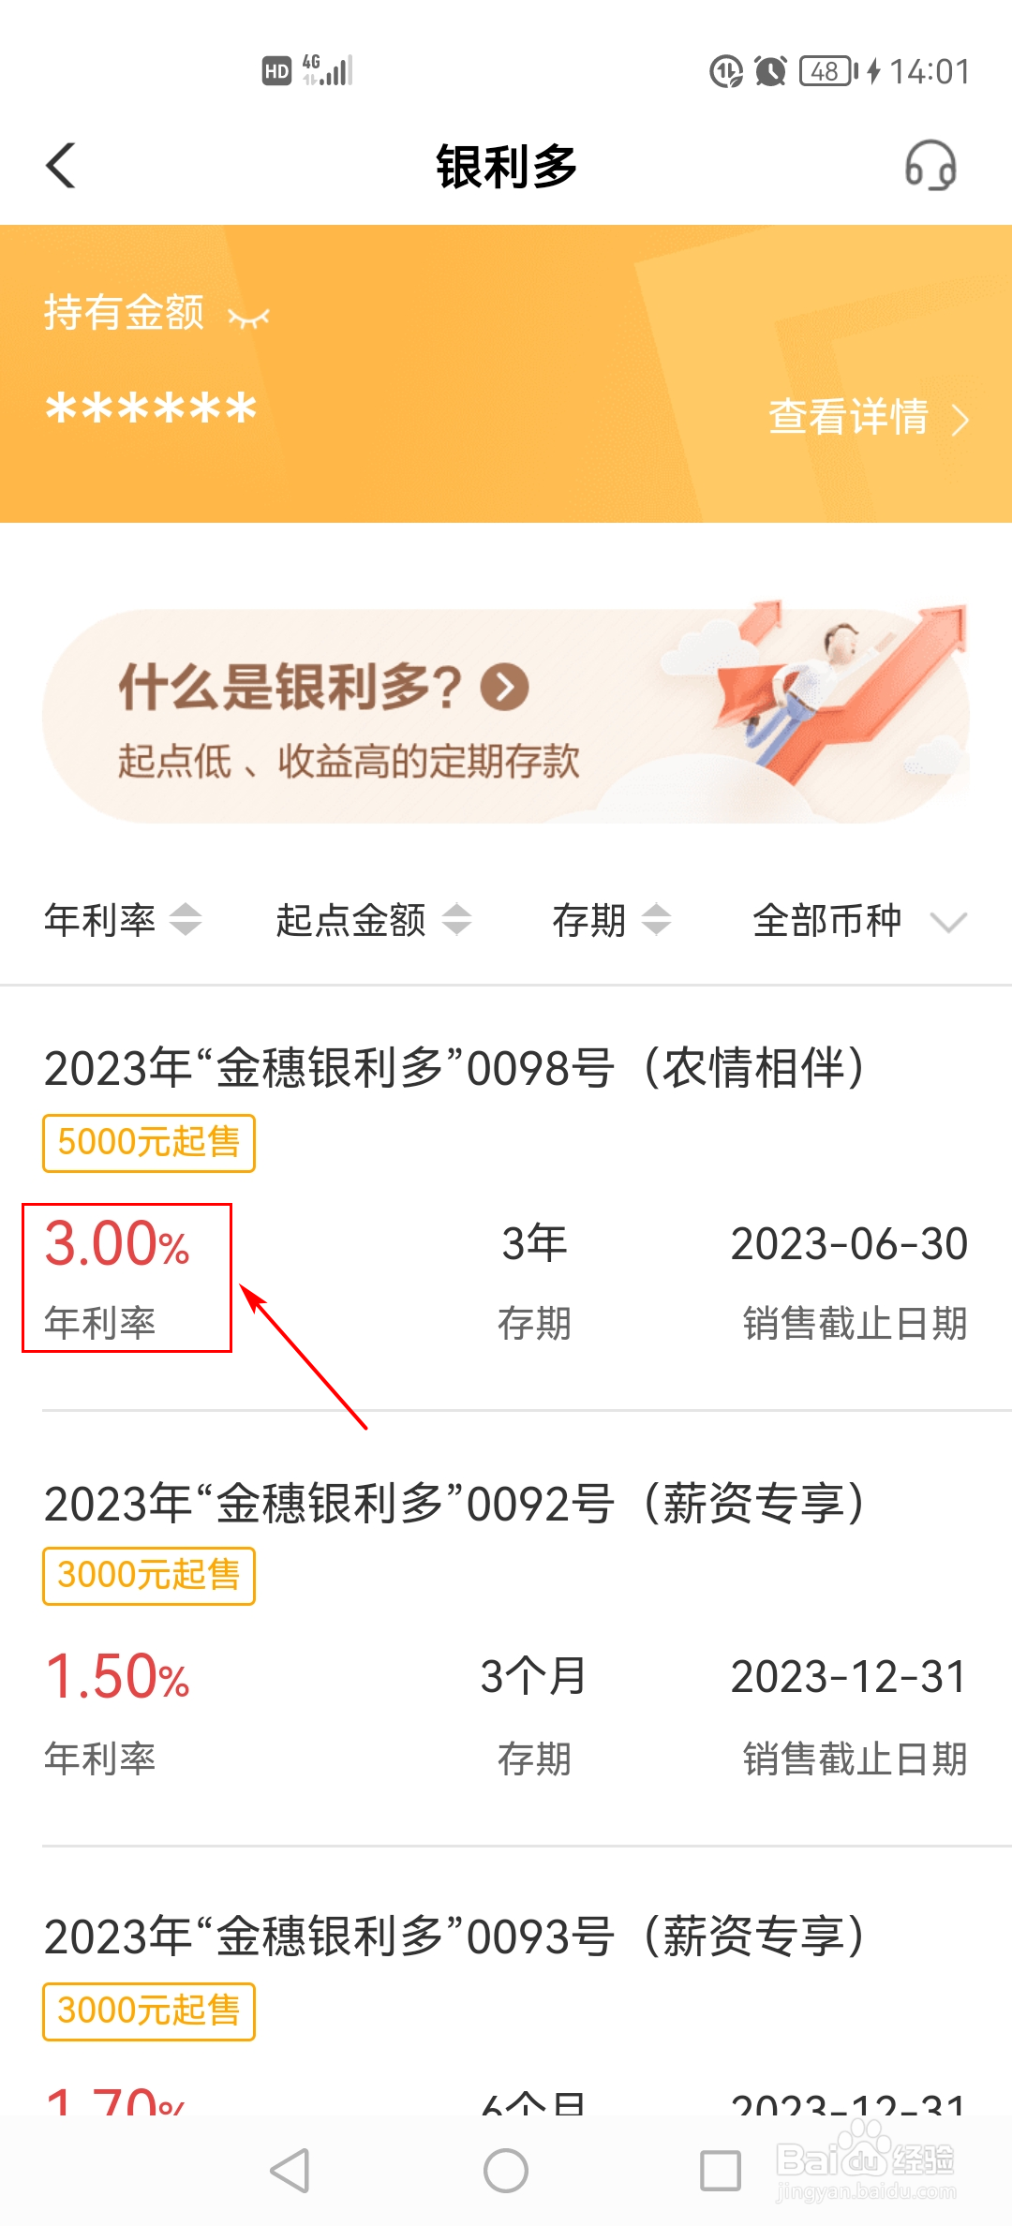Sort products by 起点金额
Image resolution: width=1012 pixels, height=2226 pixels.
pos(373,920)
